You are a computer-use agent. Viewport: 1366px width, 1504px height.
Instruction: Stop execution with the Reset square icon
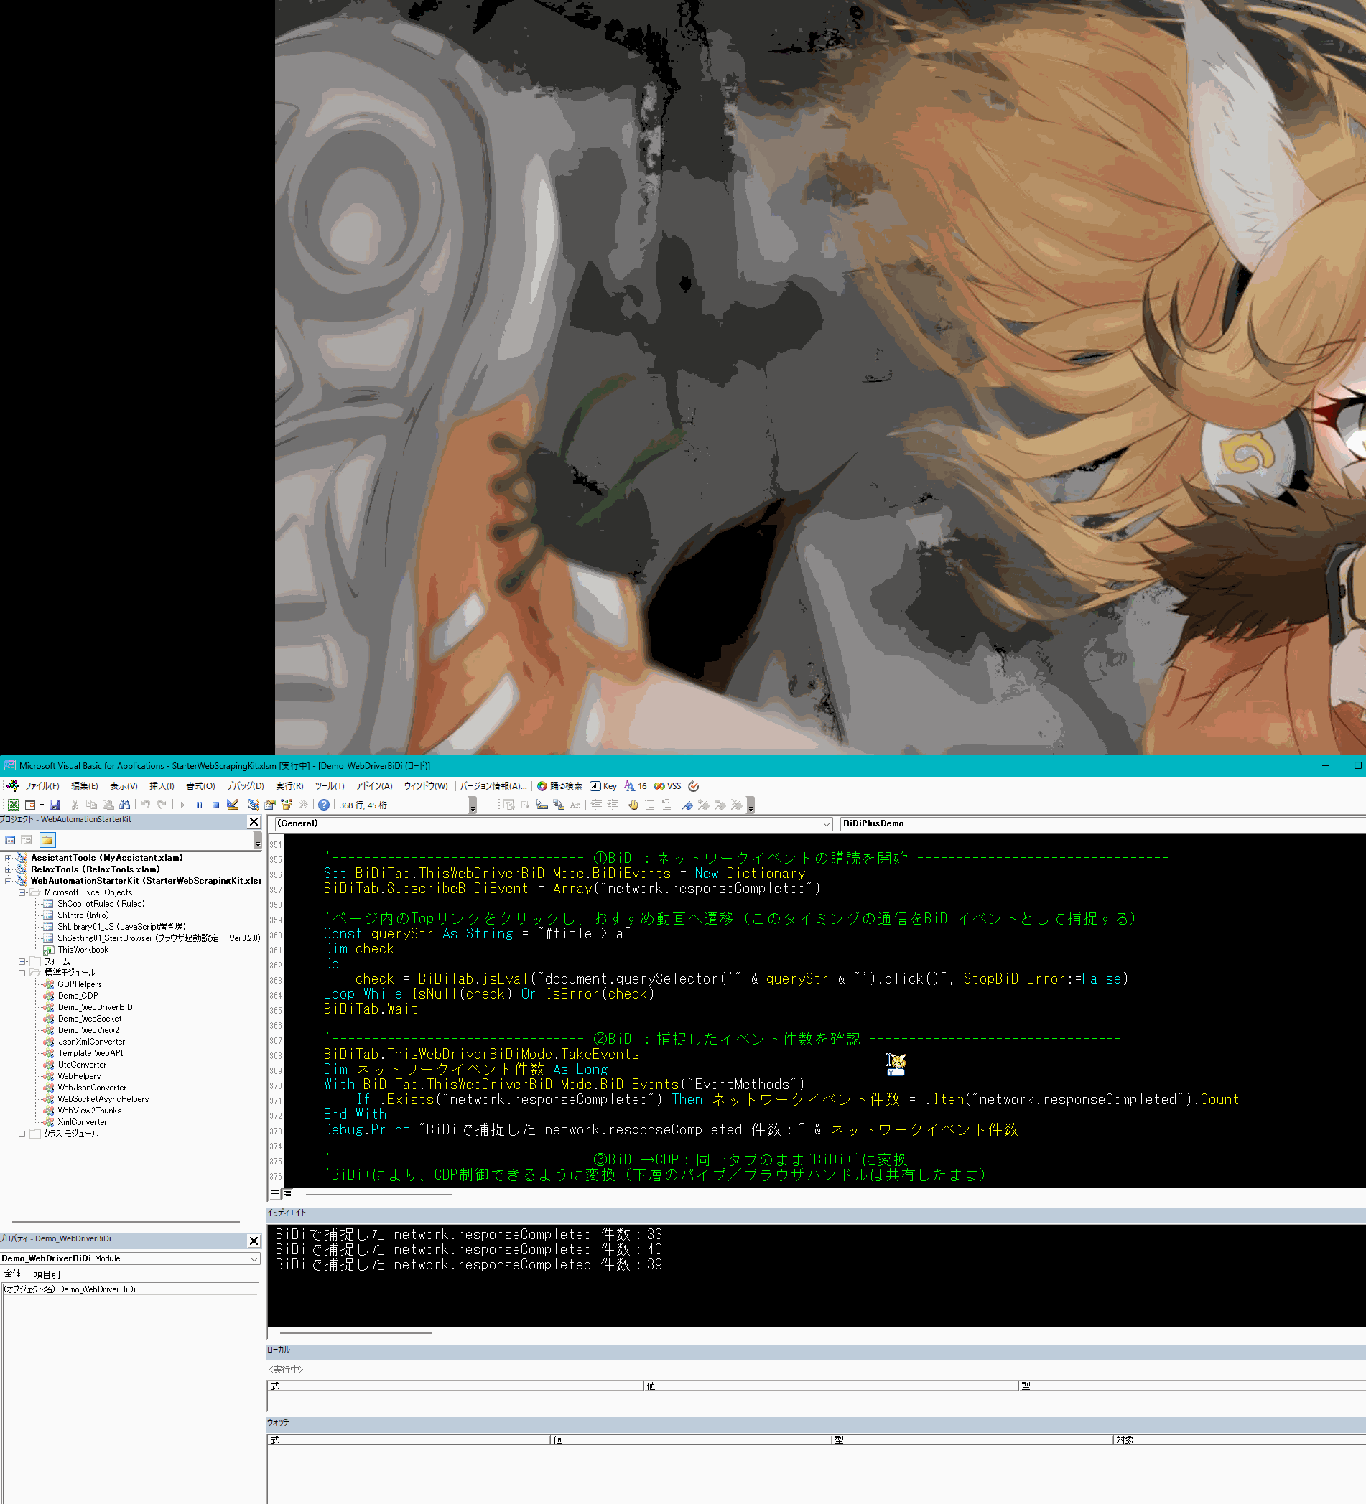(x=215, y=805)
